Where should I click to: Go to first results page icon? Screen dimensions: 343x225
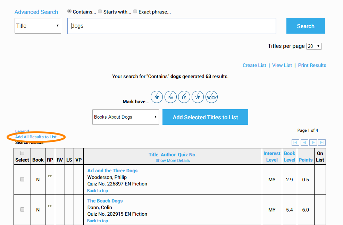coord(295,142)
